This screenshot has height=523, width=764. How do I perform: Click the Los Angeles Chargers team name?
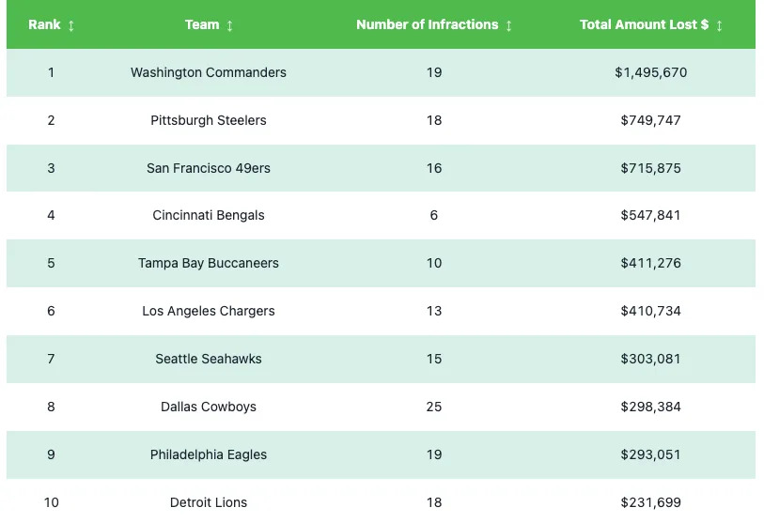[x=209, y=311]
